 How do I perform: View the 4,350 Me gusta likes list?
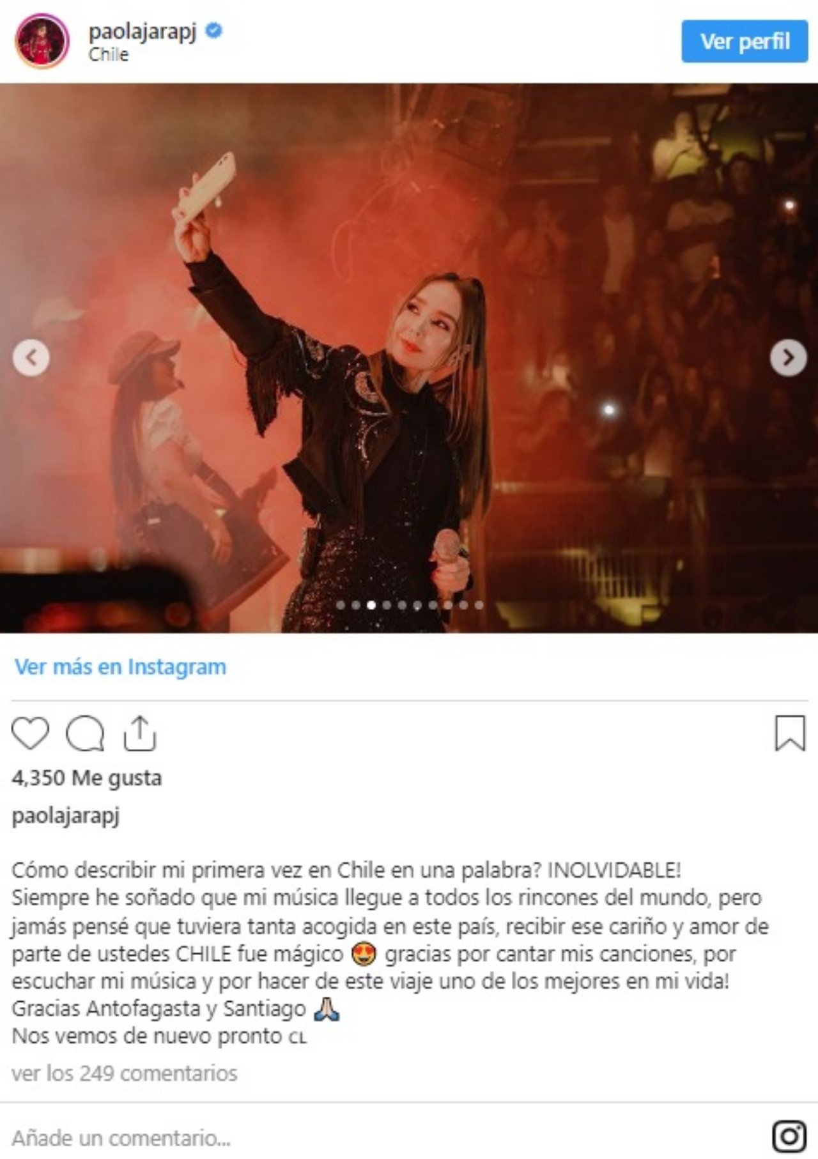tap(87, 778)
